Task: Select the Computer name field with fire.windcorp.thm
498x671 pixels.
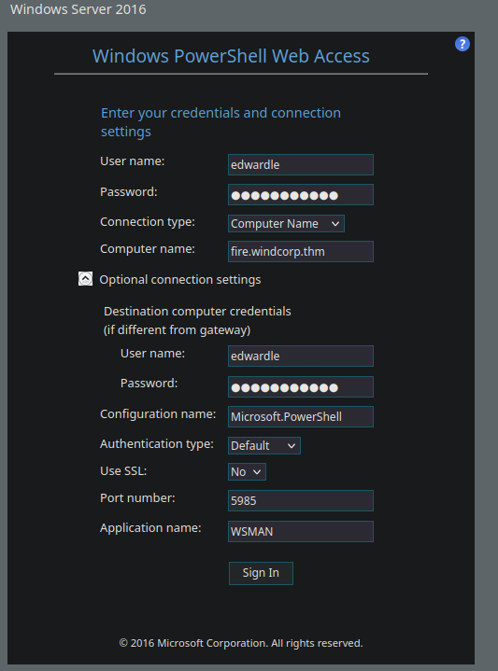Action: [301, 252]
